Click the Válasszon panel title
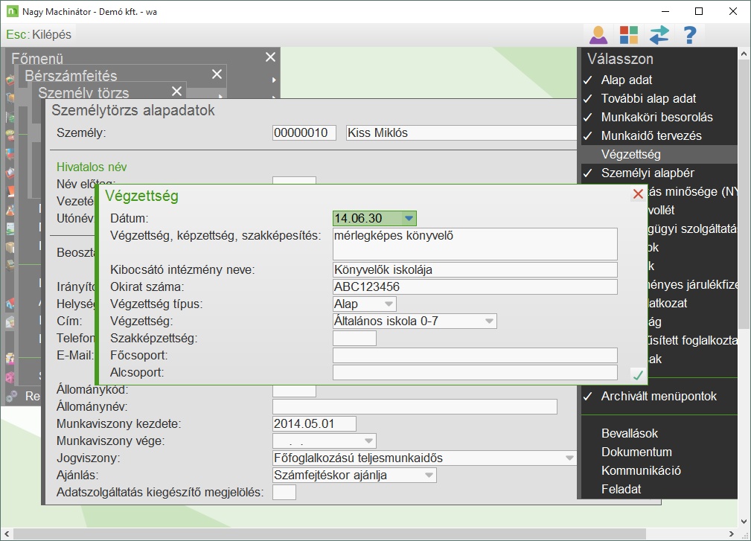751x541 pixels. coord(620,59)
